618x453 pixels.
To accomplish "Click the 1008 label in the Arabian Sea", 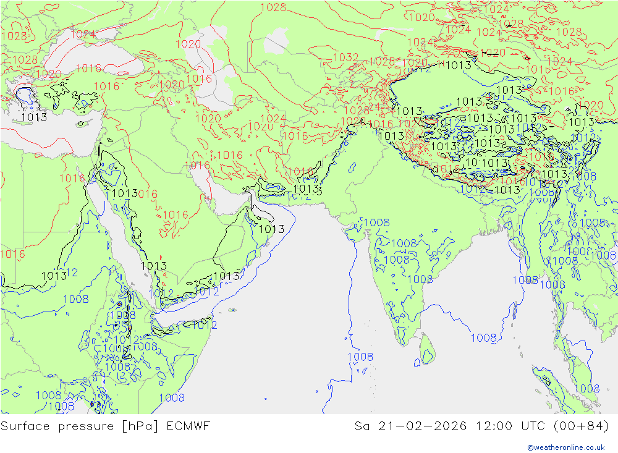I will pyautogui.click(x=360, y=357).
